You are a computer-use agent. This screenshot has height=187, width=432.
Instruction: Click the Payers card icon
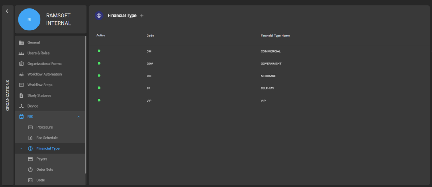30,159
